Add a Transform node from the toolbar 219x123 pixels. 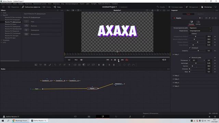(93, 65)
